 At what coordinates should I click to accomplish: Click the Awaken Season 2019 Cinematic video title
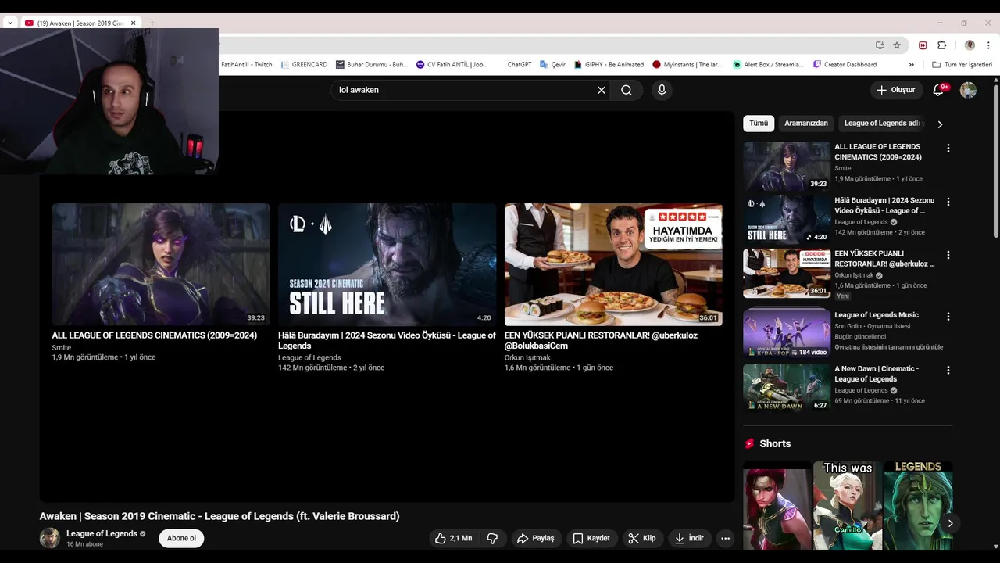220,516
